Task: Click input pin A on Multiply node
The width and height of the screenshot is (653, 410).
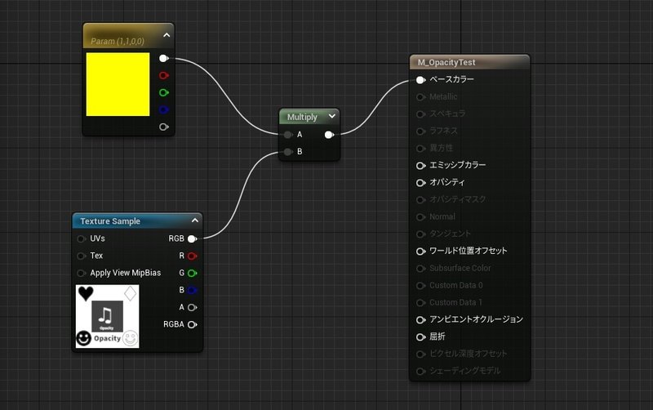Action: pyautogui.click(x=288, y=135)
